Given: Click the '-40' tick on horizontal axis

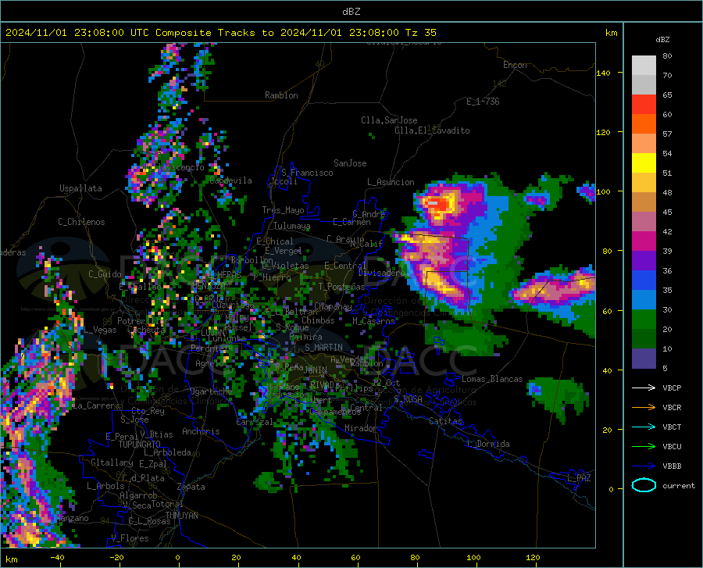Looking at the screenshot, I should [x=57, y=557].
